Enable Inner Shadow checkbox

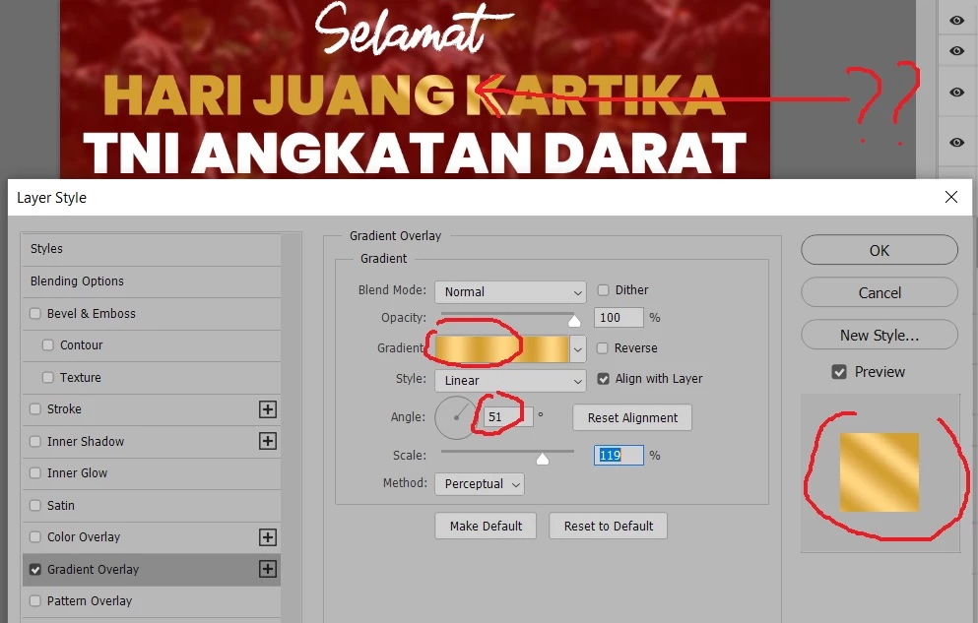coord(34,441)
